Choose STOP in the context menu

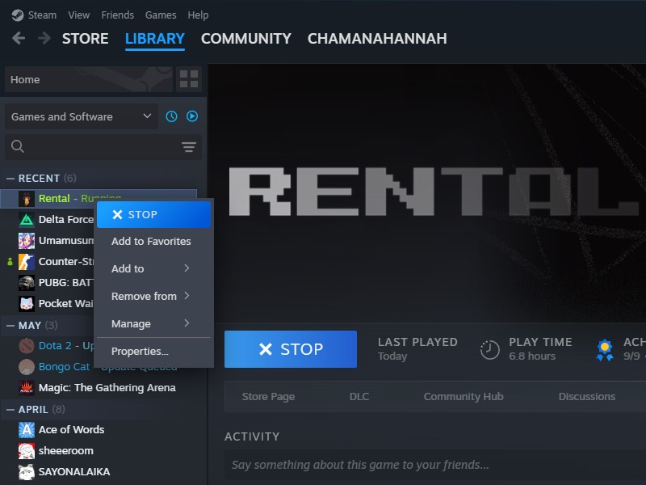tap(153, 214)
